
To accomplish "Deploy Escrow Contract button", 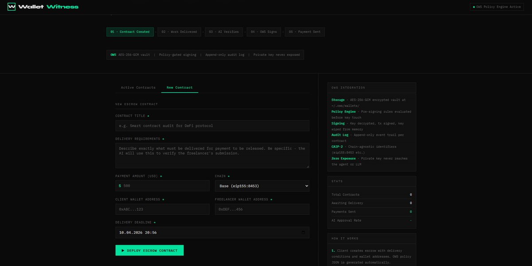I will (149, 250).
